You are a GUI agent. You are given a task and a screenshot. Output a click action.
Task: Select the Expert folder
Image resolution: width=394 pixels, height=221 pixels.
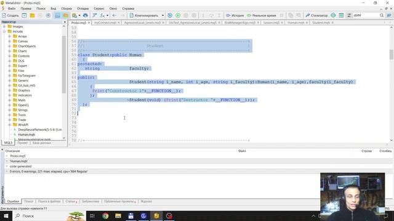coord(22,66)
